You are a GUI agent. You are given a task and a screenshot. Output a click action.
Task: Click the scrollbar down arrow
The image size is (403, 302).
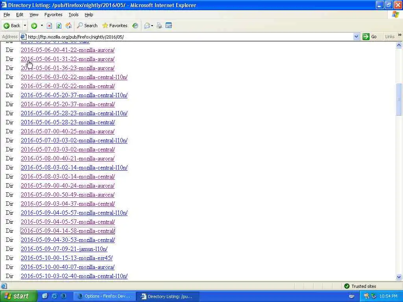click(x=399, y=277)
